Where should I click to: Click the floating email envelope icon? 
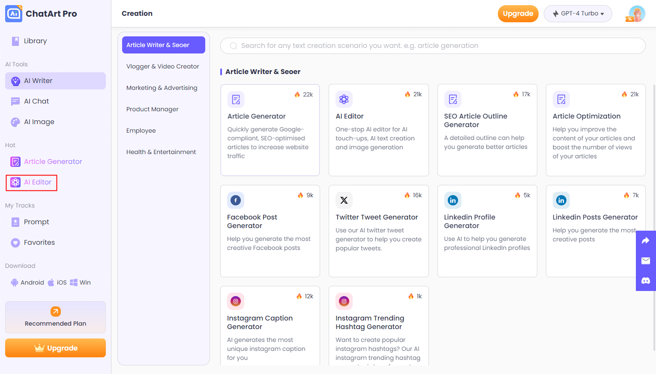(x=646, y=261)
